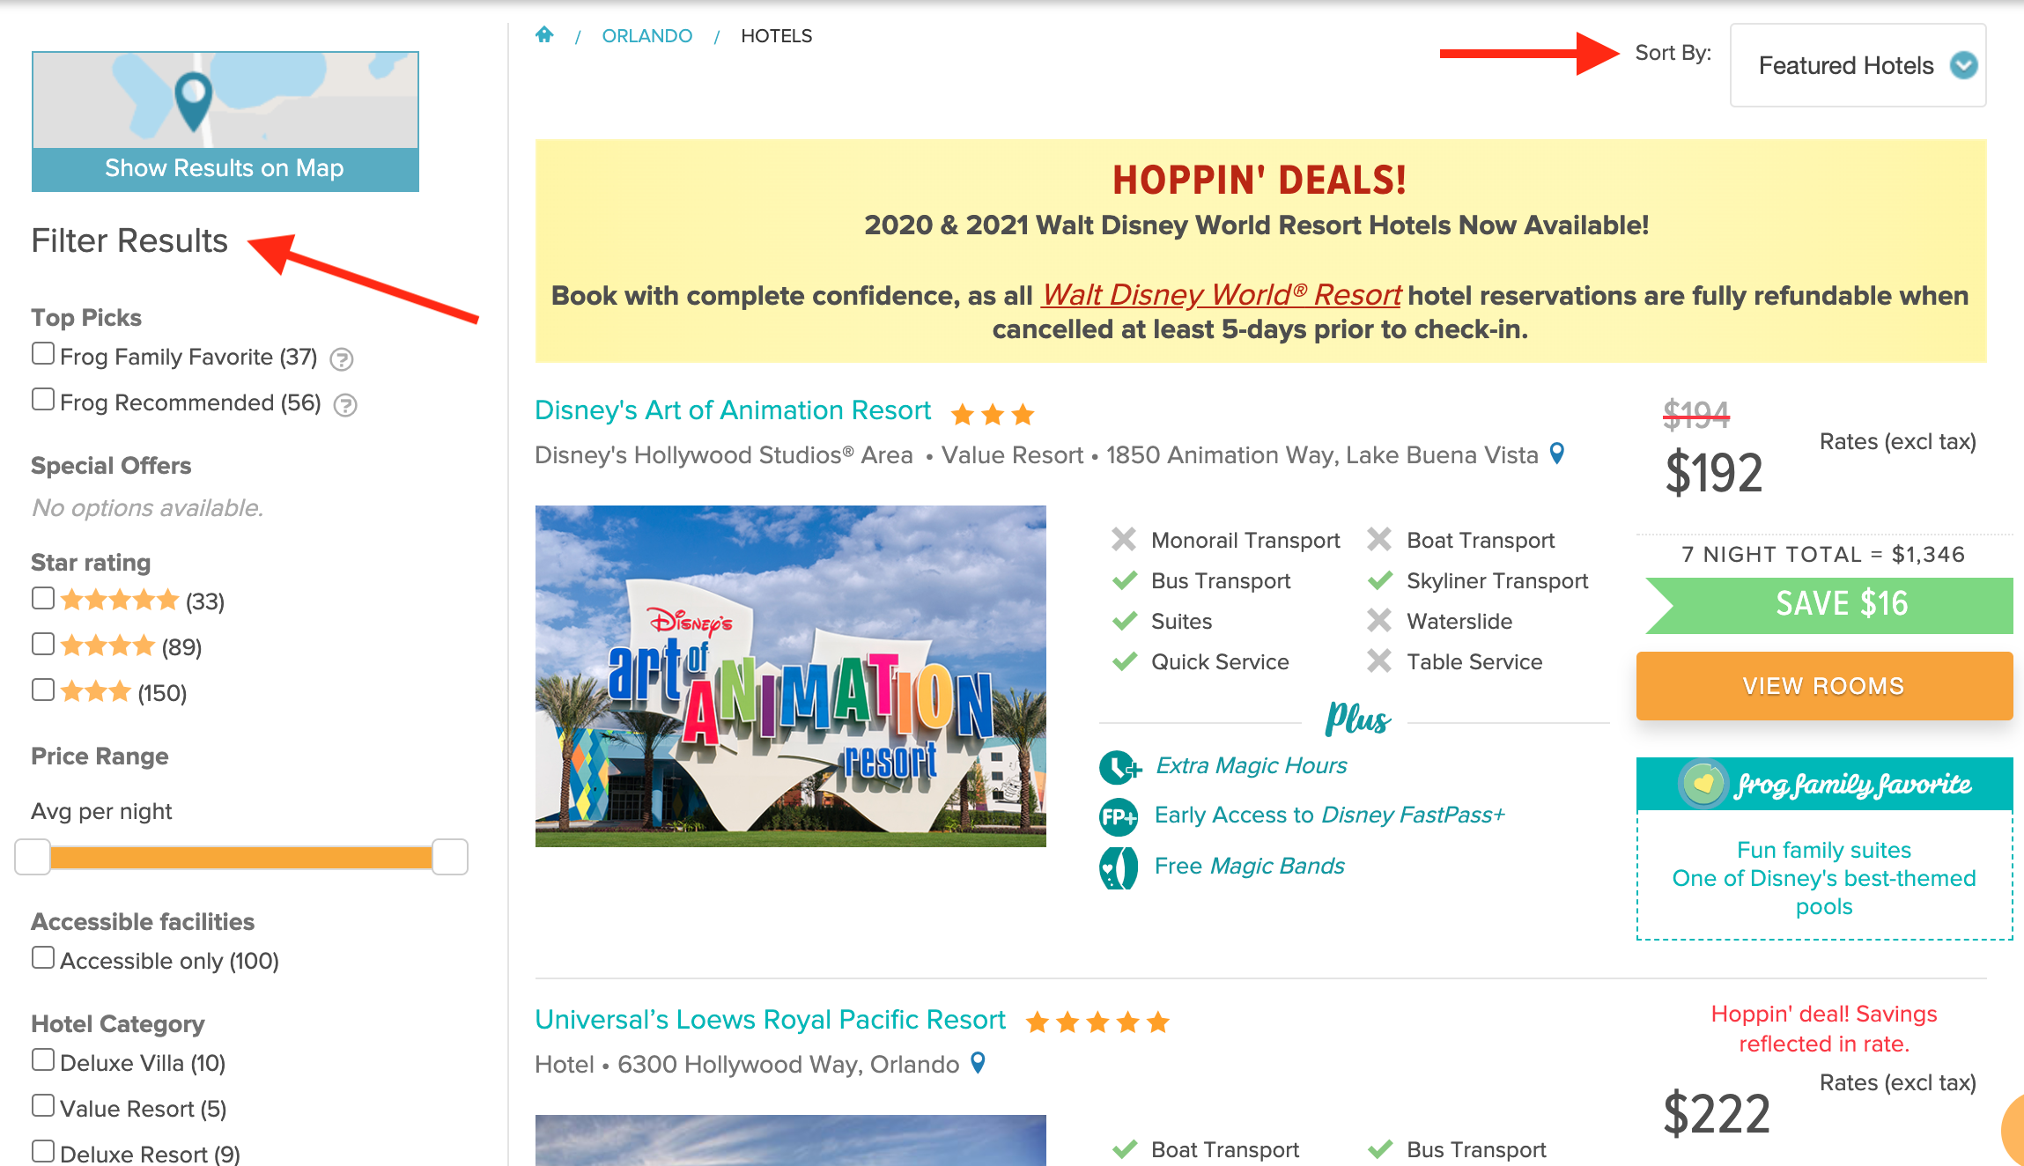The width and height of the screenshot is (2024, 1166).
Task: Check the Frog Family Favorite filter
Action: pos(43,354)
